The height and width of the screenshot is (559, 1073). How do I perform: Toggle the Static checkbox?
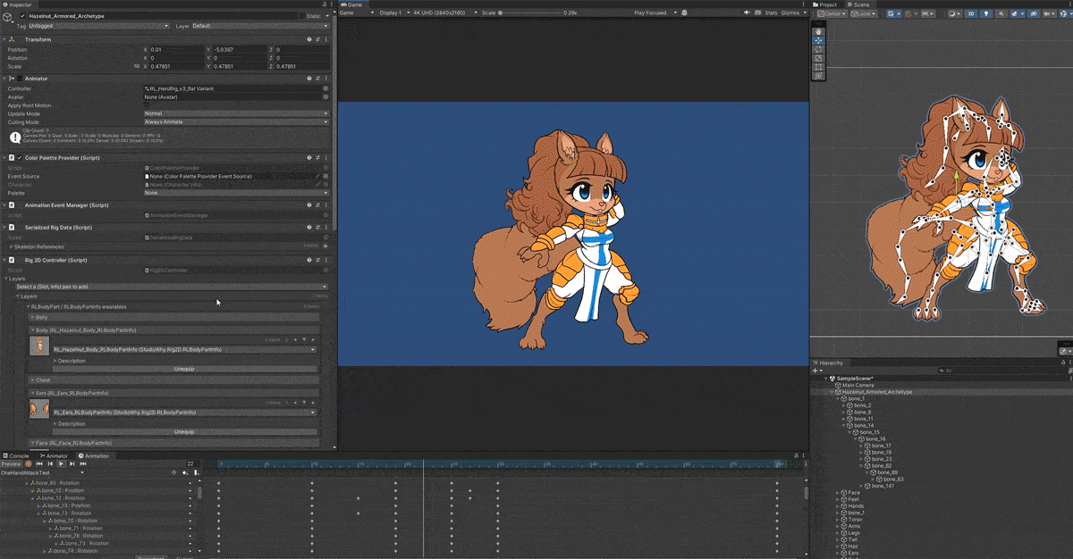coord(301,16)
